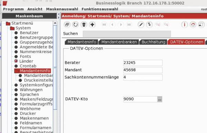
Task: Click the Berater input field
Action: tap(143, 63)
